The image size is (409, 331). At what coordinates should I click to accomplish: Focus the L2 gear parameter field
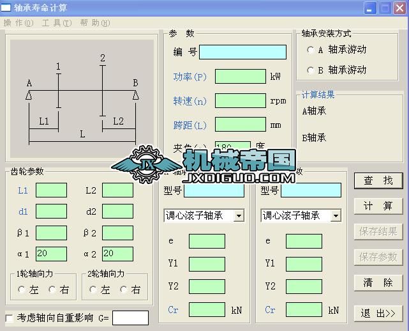(117, 190)
